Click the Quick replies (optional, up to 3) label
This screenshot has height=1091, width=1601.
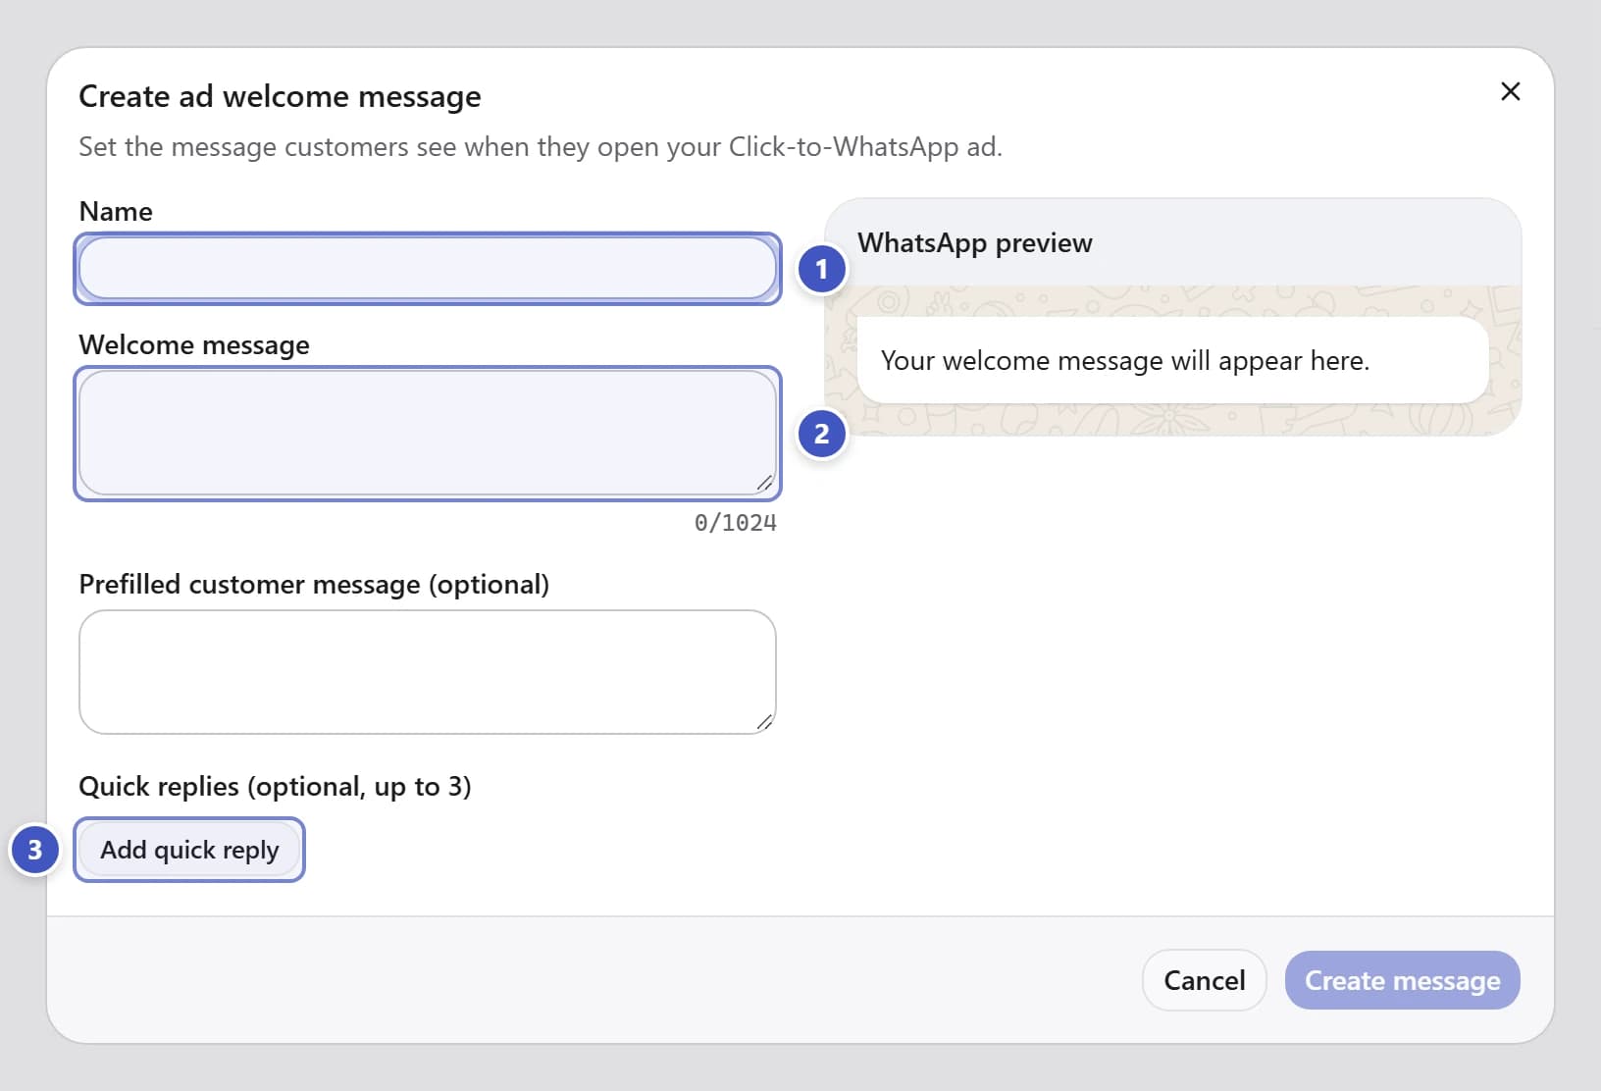275,787
